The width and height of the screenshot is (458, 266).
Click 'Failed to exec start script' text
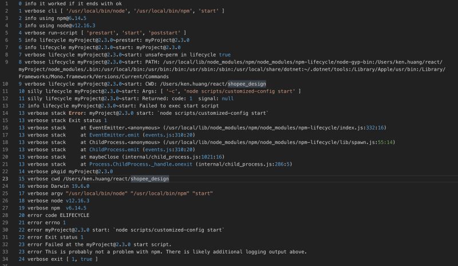click(179, 106)
